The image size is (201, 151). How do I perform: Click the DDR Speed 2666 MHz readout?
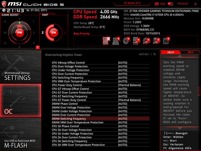96,17
